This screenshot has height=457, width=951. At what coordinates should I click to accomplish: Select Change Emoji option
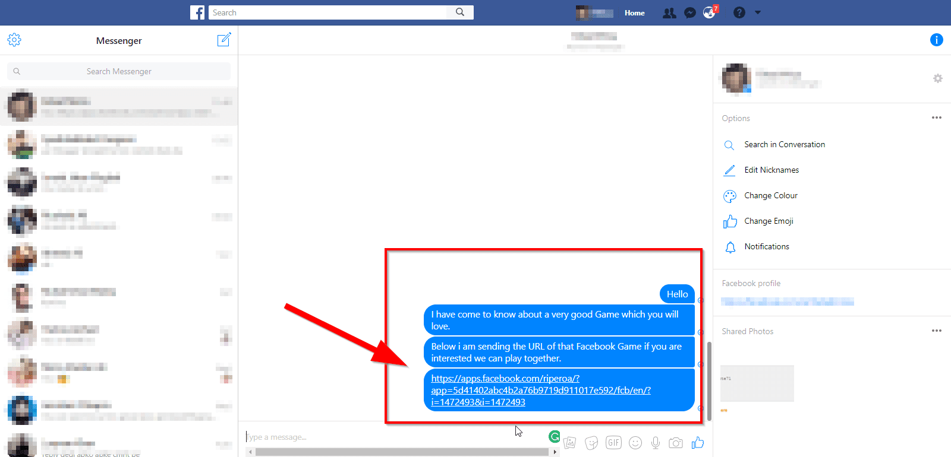(x=769, y=221)
